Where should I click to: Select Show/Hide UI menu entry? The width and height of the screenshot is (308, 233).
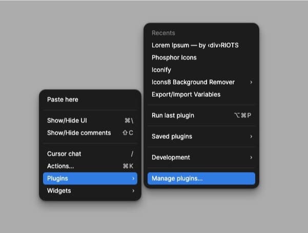[x=90, y=120]
